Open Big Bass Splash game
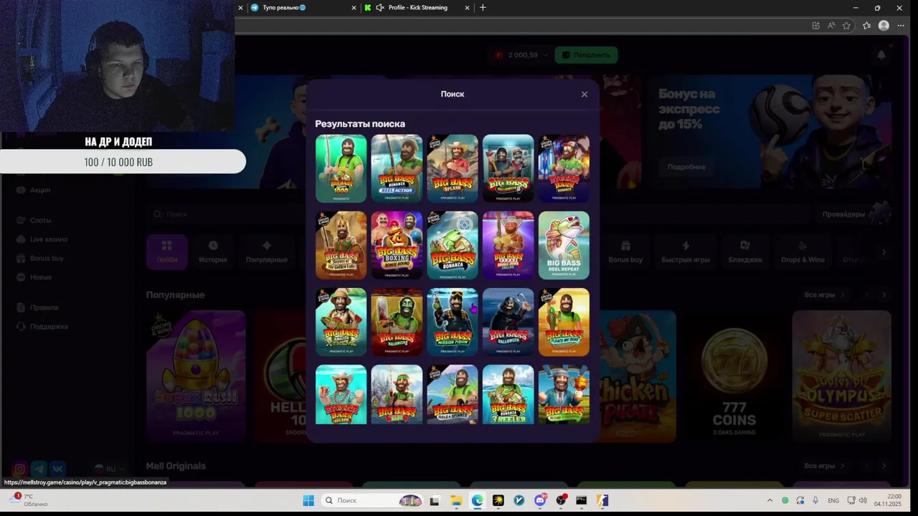This screenshot has width=918, height=516. pos(453,168)
